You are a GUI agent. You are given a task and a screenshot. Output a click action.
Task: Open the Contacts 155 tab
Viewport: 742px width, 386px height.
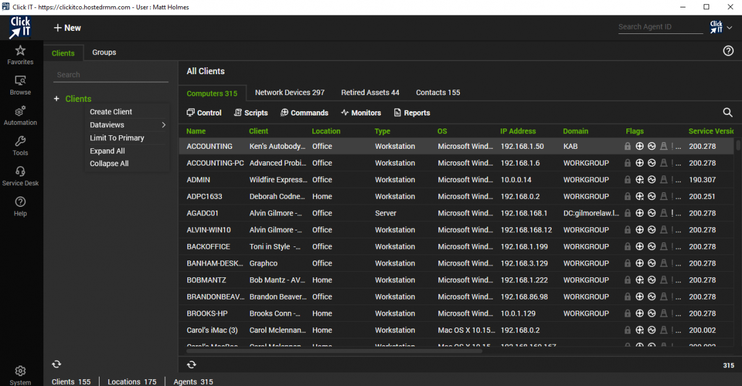point(438,93)
